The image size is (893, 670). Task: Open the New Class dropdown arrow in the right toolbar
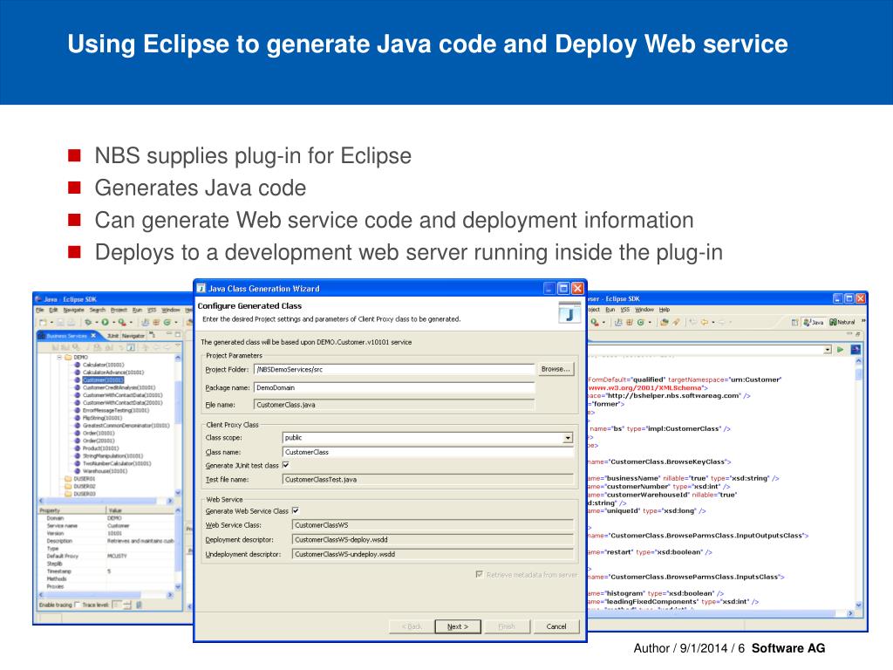tap(650, 322)
